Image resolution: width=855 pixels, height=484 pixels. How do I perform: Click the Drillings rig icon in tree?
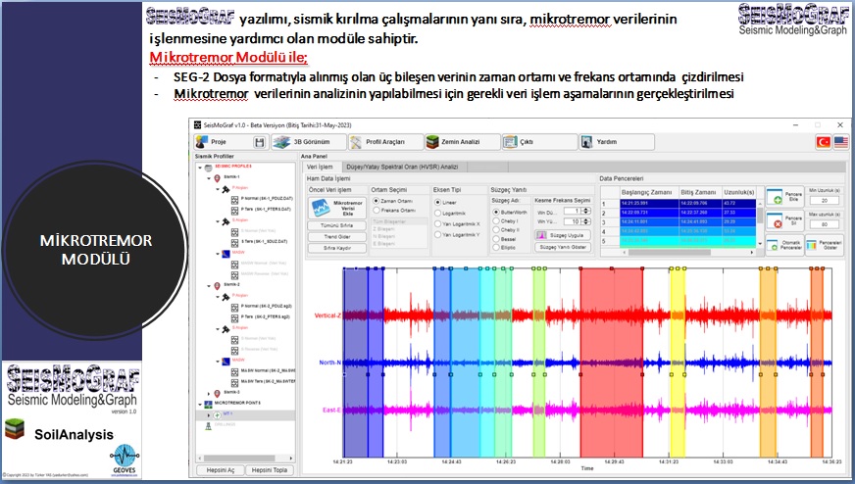coord(208,425)
